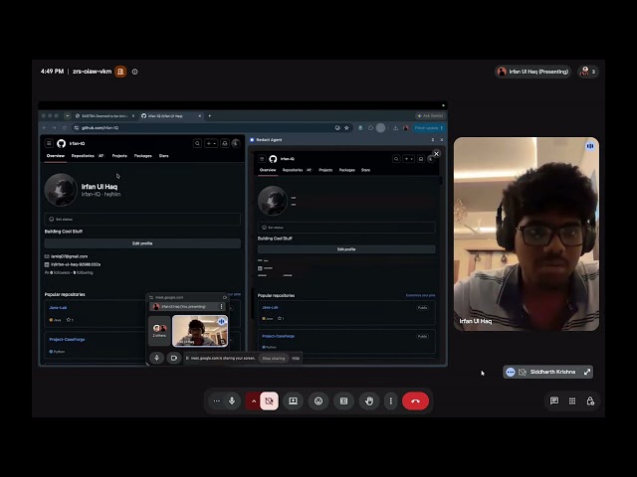Open the participants people count button
This screenshot has height=477, width=637.
click(x=588, y=72)
